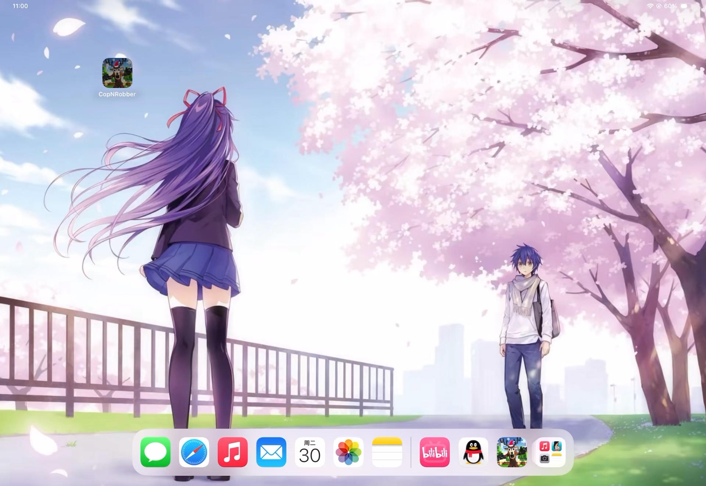
Task: Open the Messages app in dock
Action: (x=156, y=452)
